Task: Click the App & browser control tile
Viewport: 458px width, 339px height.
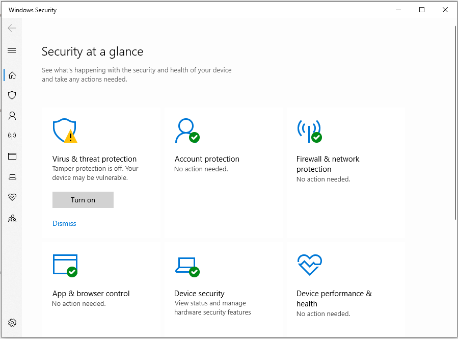Action: pyautogui.click(x=91, y=293)
